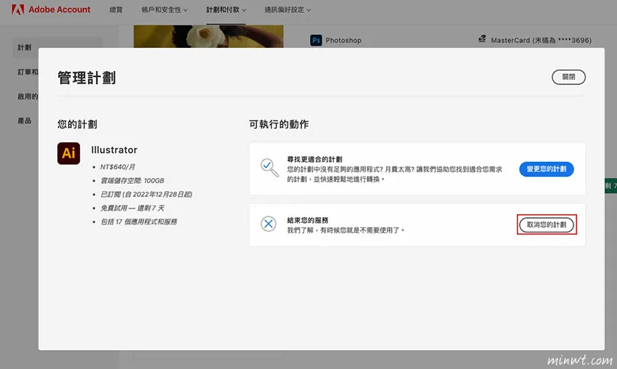Select 產品 in the left sidebar
This screenshot has height=369, width=617.
pyautogui.click(x=25, y=121)
